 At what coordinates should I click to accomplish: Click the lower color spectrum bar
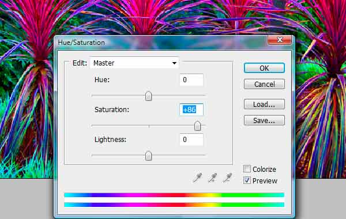(x=174, y=205)
